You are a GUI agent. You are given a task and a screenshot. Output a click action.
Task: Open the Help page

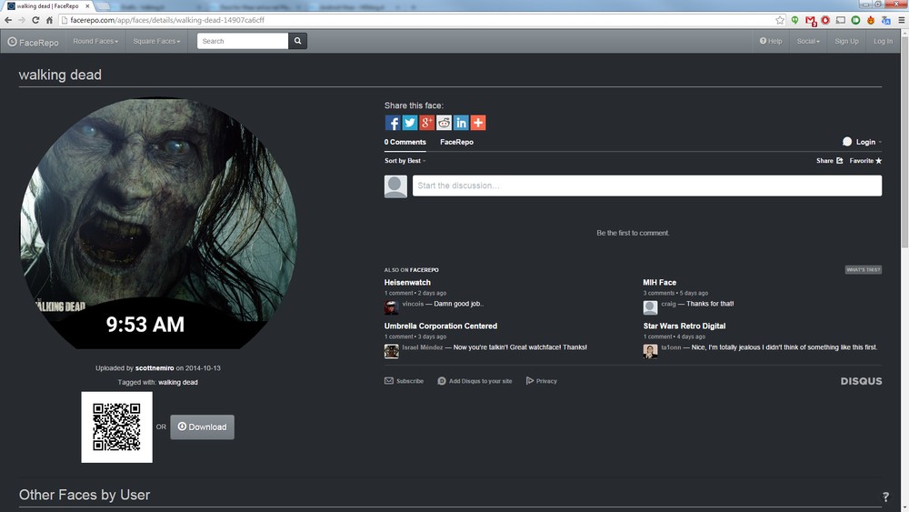tap(771, 41)
